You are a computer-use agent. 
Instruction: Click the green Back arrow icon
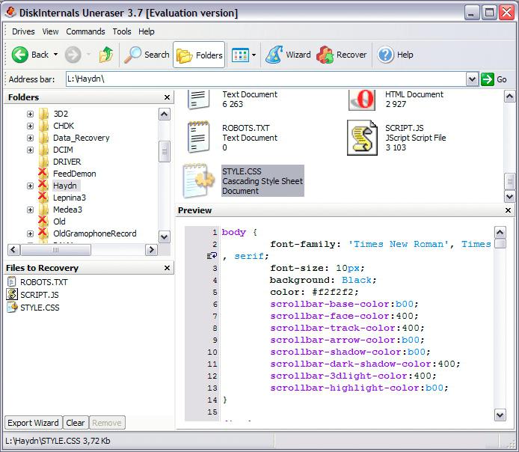(20, 55)
